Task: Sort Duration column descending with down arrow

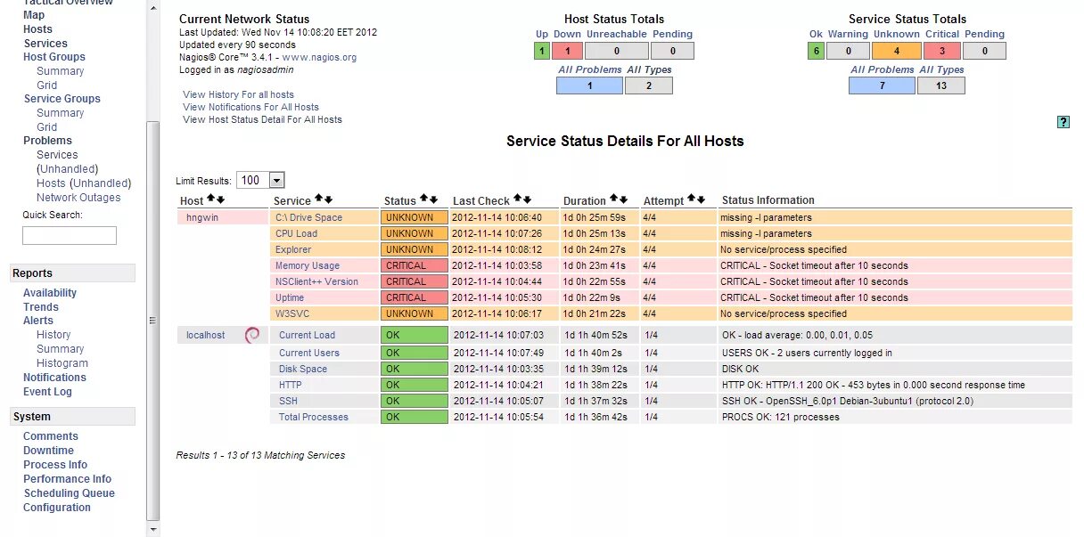Action: 623,199
